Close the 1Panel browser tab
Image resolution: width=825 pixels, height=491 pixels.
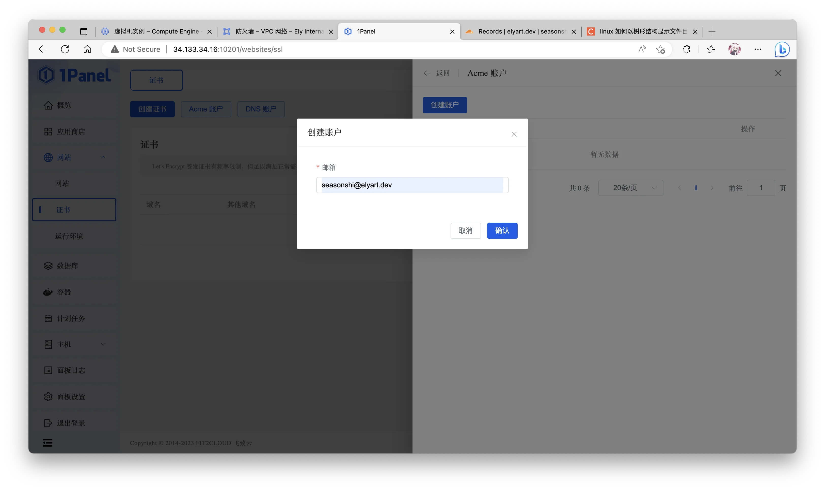coord(452,32)
